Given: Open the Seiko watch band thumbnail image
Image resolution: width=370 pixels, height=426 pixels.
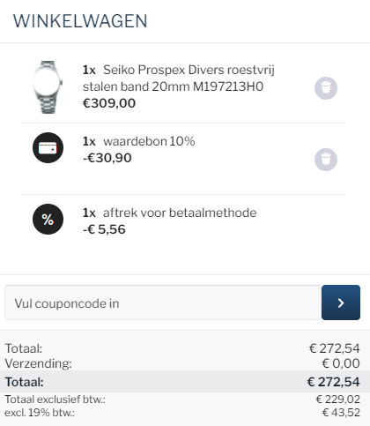Looking at the screenshot, I should (x=48, y=87).
